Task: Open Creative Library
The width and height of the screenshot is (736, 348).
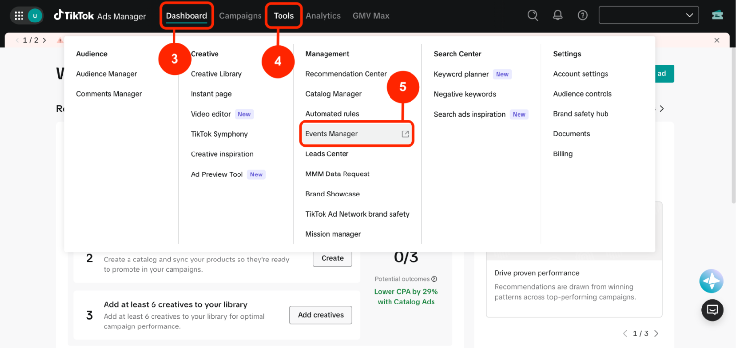Action: pyautogui.click(x=216, y=74)
